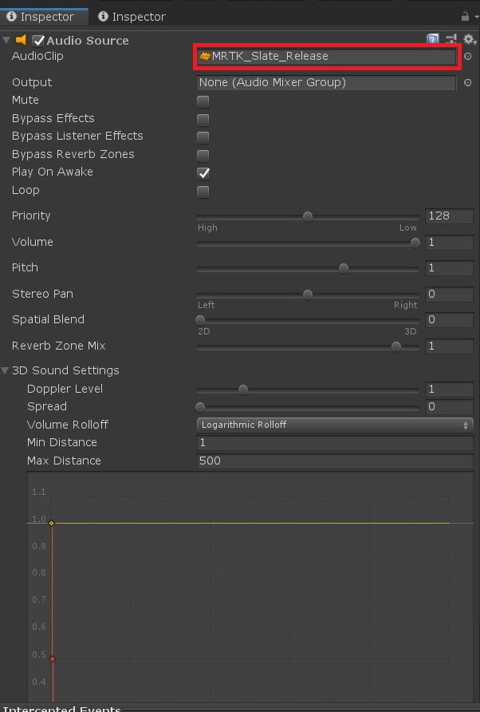Open the Audio Source help reference icon
480x712 pixels.
[432, 39]
